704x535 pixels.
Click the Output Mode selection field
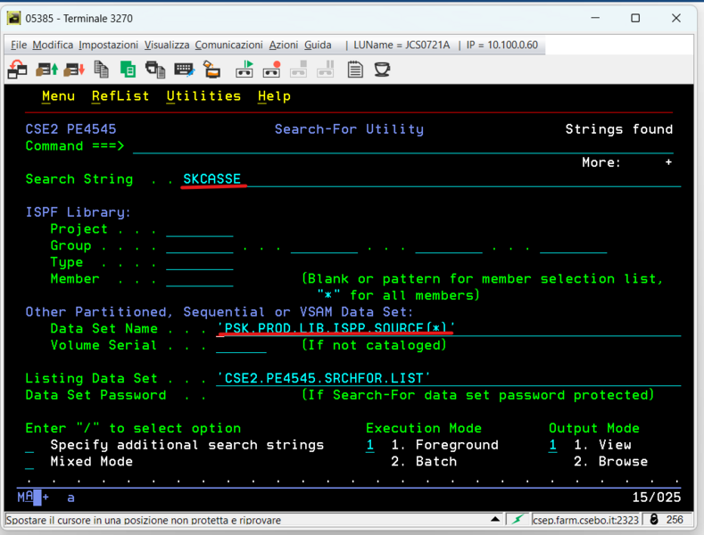(552, 445)
